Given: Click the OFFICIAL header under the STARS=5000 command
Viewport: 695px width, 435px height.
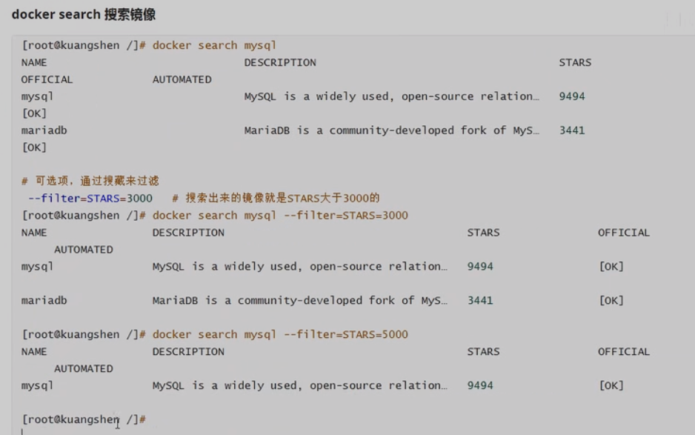Looking at the screenshot, I should pos(624,352).
